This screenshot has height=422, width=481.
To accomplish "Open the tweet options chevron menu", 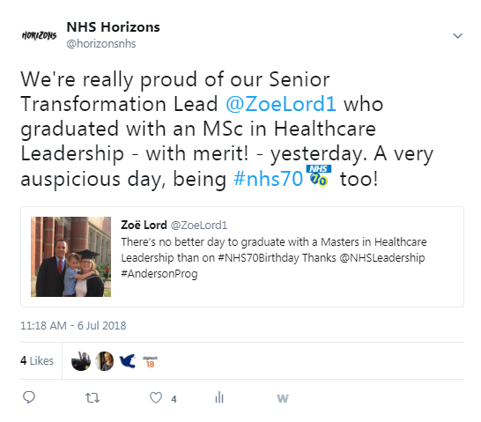I will 458,36.
